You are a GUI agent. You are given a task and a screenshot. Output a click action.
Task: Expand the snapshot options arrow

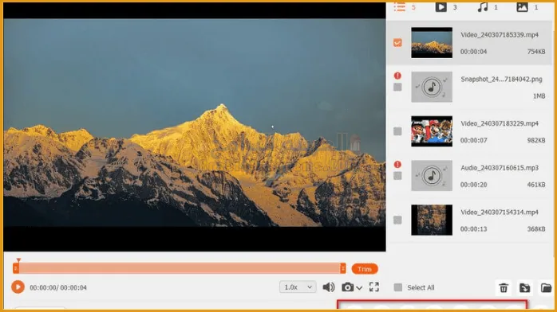click(359, 288)
